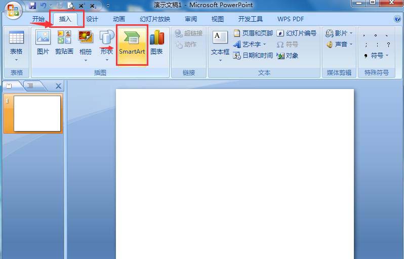
Task: Close the slides and outline pane
Action: point(58,86)
